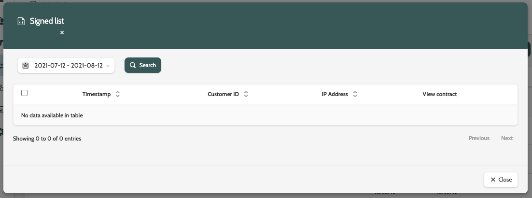Click the sort arrows next to IP Address
Image resolution: width=532 pixels, height=198 pixels.
tap(355, 94)
